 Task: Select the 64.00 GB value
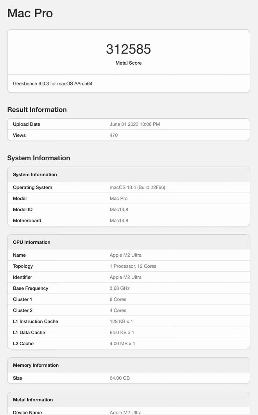[120, 378]
